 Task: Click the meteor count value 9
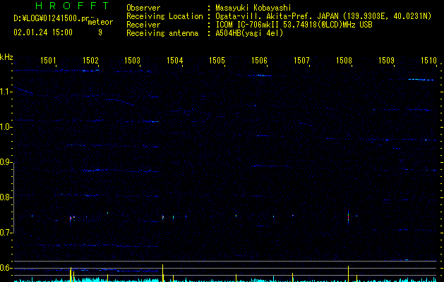(x=100, y=32)
